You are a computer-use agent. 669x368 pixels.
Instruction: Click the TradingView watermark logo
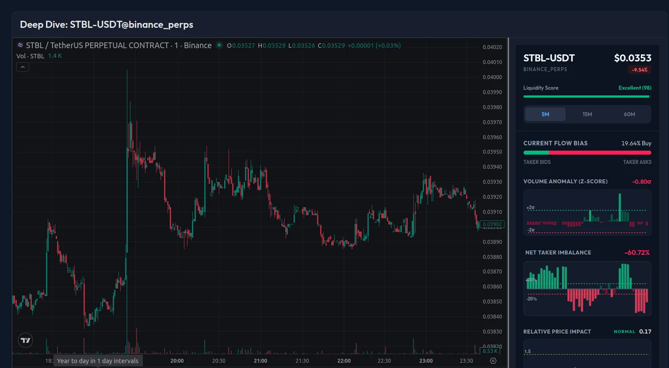click(x=25, y=340)
